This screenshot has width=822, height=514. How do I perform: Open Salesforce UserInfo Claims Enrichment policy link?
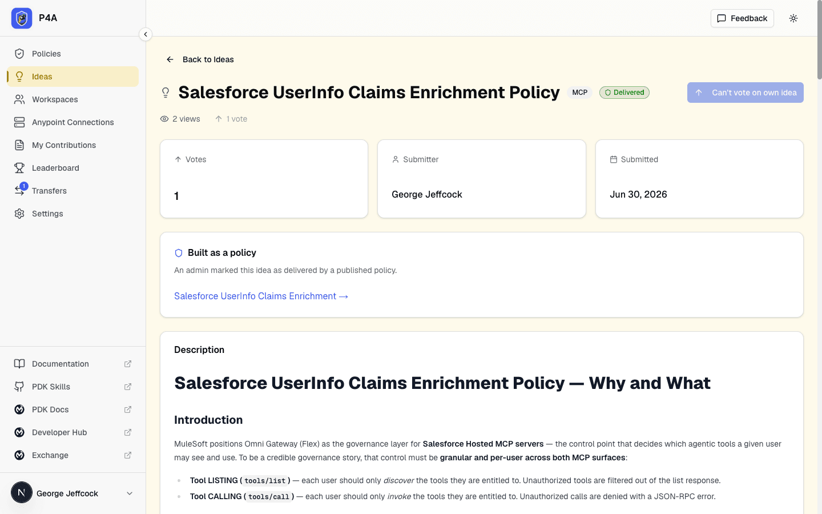pos(261,296)
